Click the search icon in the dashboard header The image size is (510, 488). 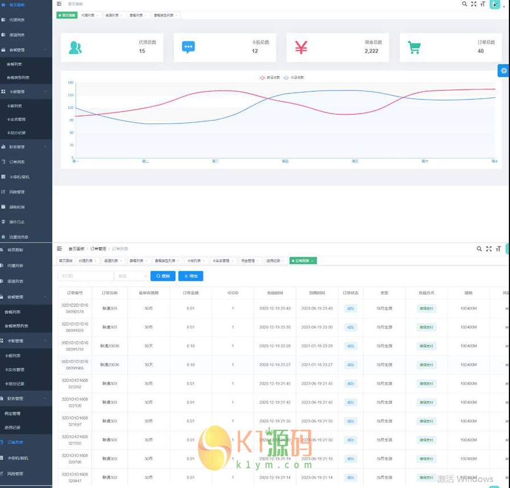coord(465,4)
